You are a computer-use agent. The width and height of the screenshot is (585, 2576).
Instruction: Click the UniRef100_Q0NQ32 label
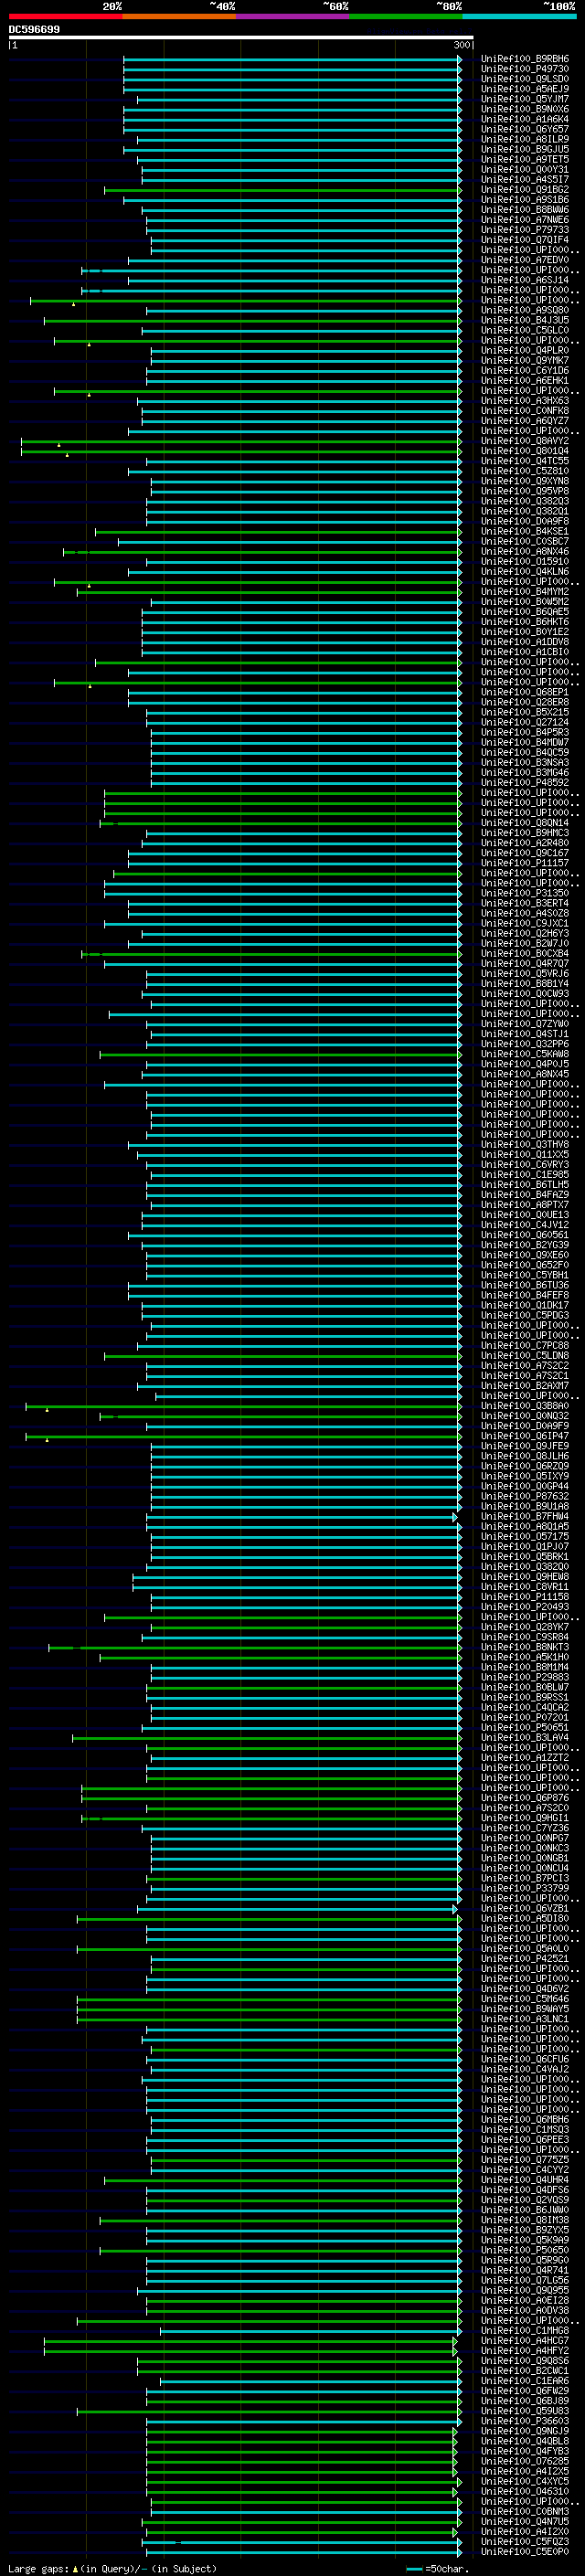pyautogui.click(x=524, y=1416)
